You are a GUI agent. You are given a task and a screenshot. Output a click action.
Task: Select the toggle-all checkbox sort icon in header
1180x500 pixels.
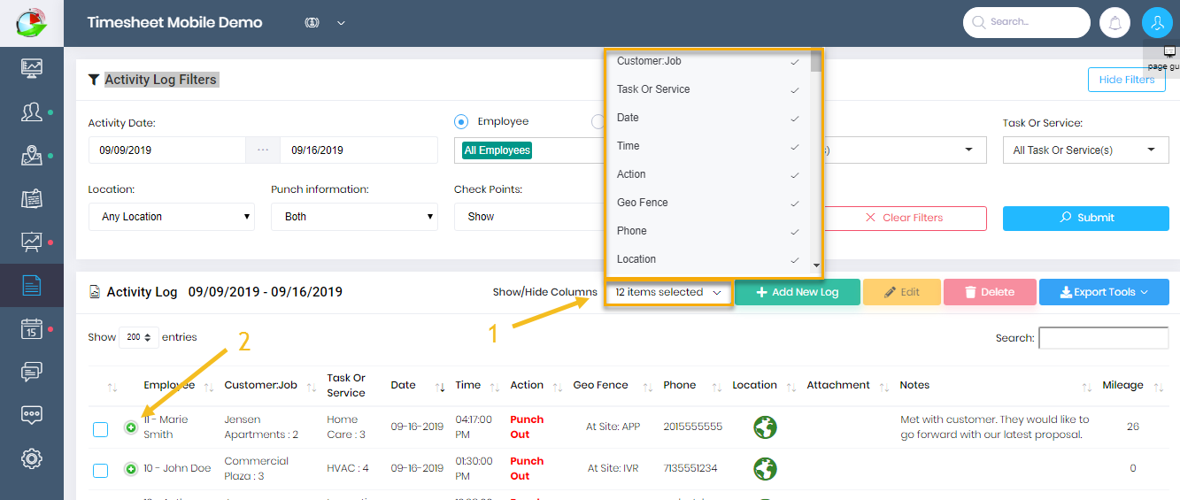click(x=112, y=388)
